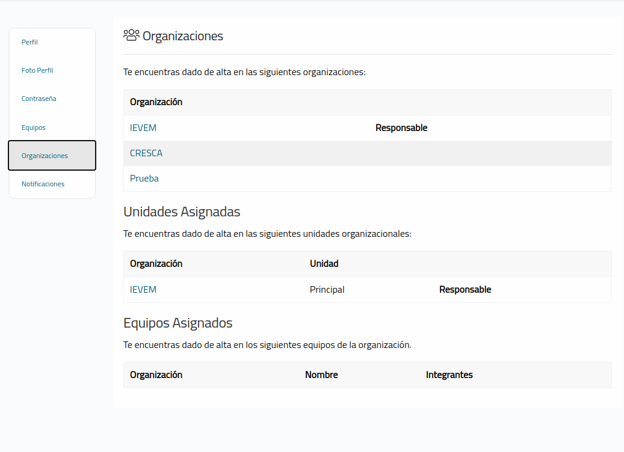The width and height of the screenshot is (624, 452).
Task: Click Organización header in Unidades Asignadas table
Action: click(x=156, y=264)
